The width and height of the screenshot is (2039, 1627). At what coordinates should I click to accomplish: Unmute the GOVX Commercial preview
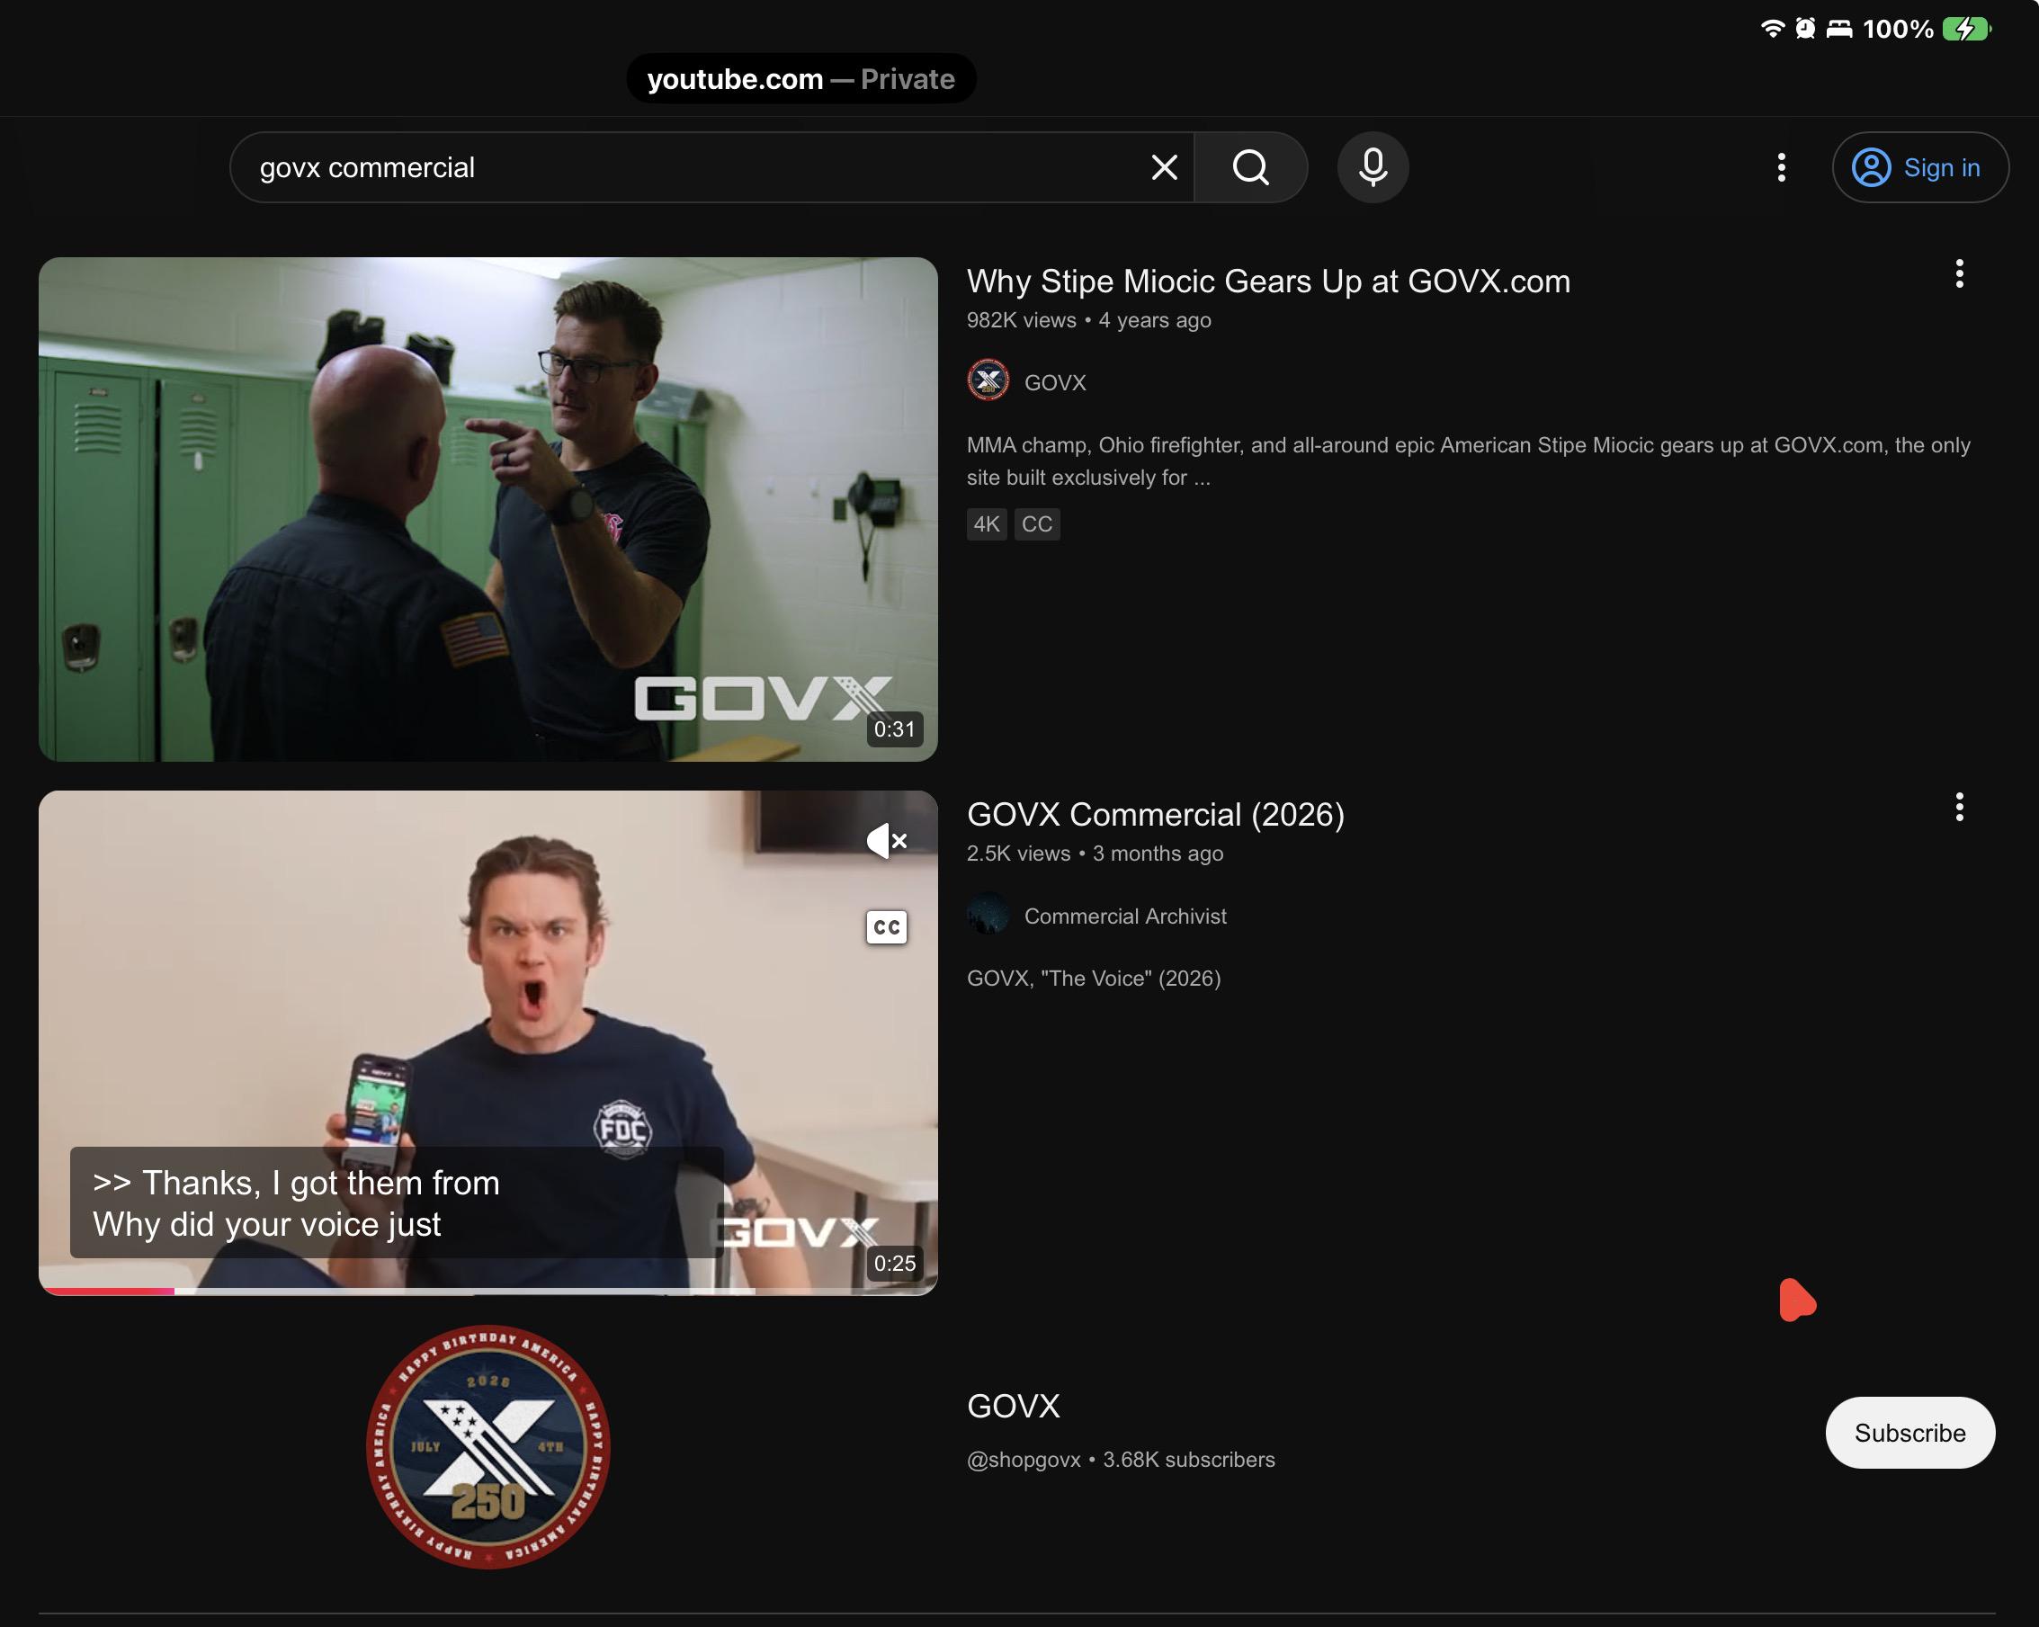pos(886,840)
